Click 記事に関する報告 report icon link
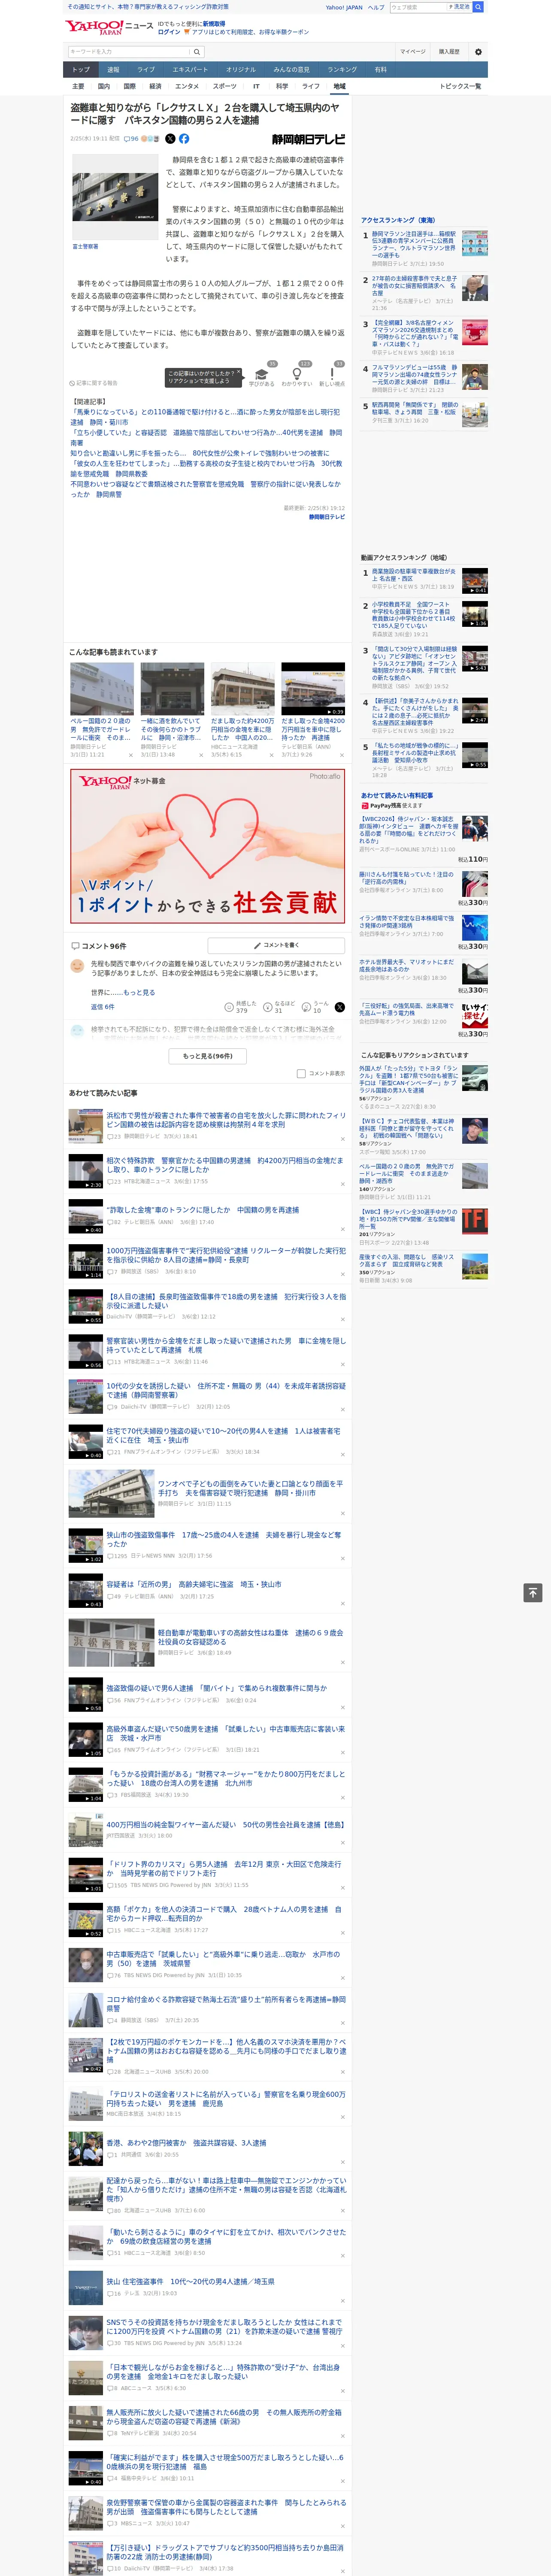The width and height of the screenshot is (551, 2576). 94,383
